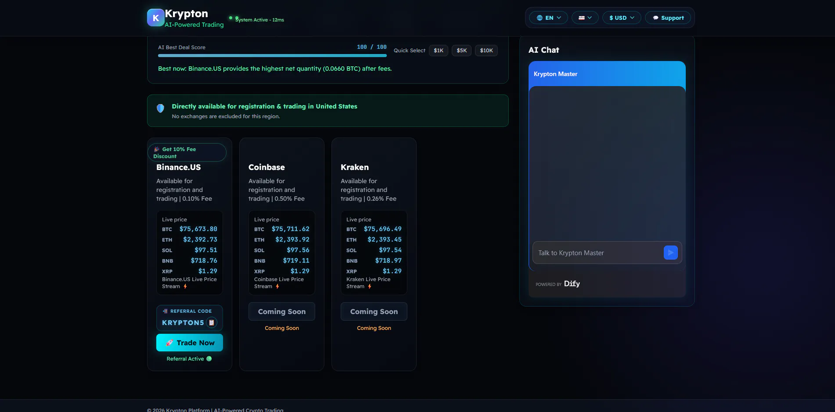The height and width of the screenshot is (412, 835).
Task: Click Binance.US BNB price $718.76
Action: [x=204, y=260]
